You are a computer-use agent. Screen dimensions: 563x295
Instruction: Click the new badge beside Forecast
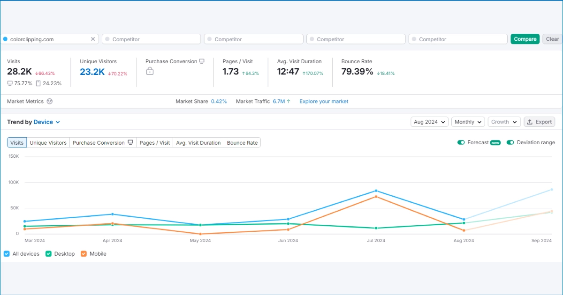[x=495, y=143]
